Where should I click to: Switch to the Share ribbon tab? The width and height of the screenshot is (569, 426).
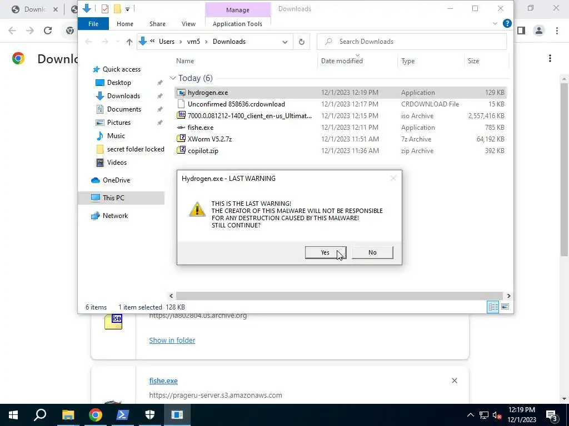[x=157, y=24]
